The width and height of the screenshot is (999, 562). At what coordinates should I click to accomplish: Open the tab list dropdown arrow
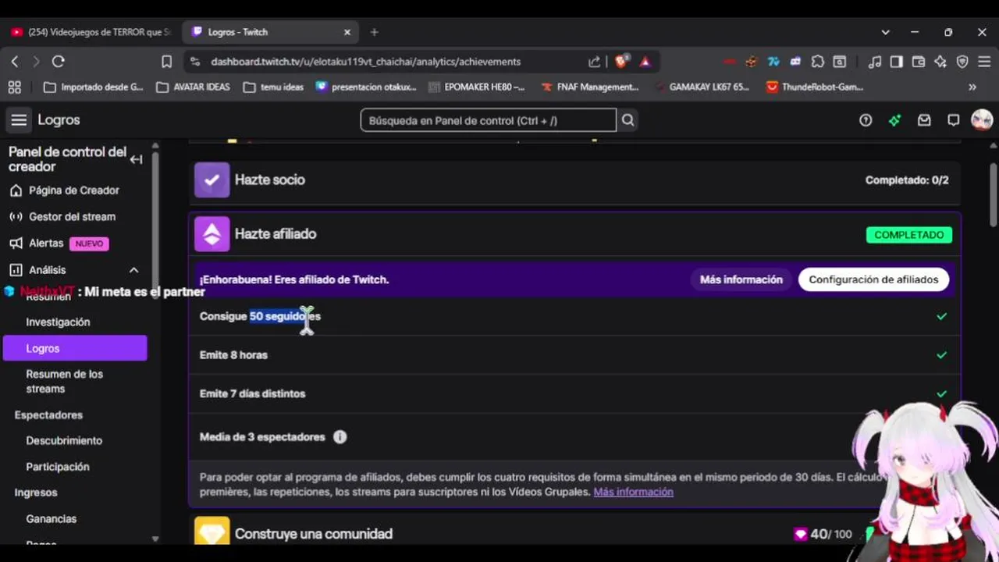(885, 32)
